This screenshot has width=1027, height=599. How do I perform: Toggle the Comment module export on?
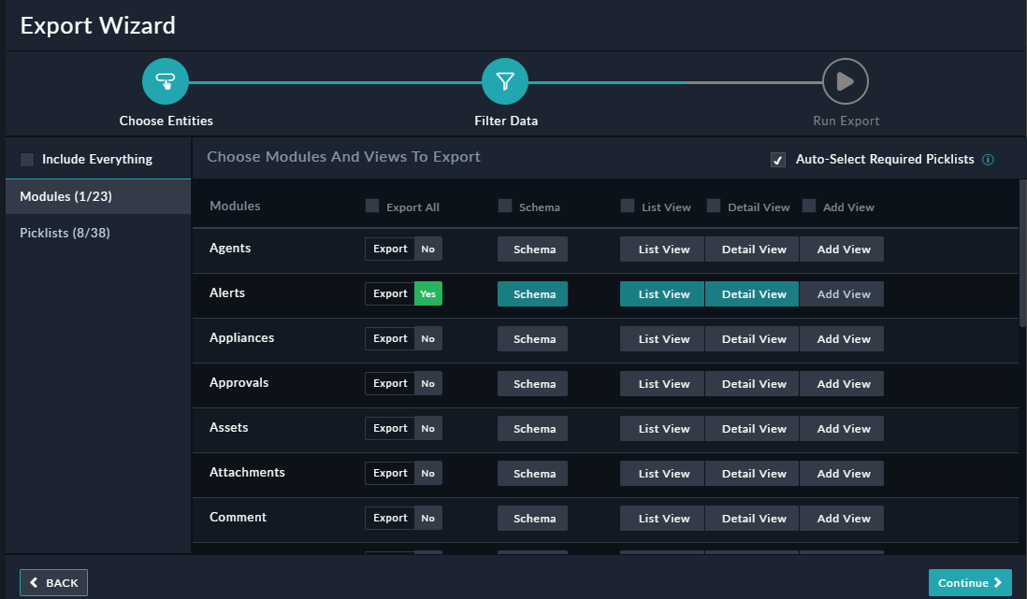point(403,518)
